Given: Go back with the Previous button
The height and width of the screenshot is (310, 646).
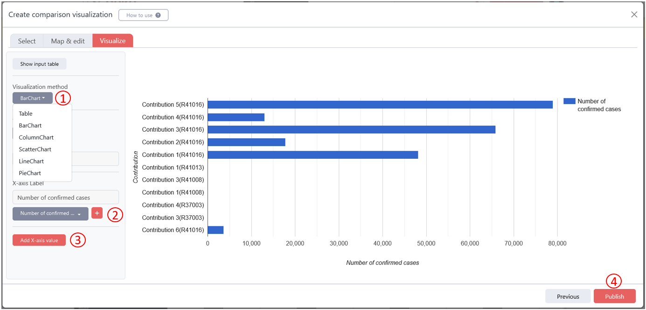Looking at the screenshot, I should point(568,296).
